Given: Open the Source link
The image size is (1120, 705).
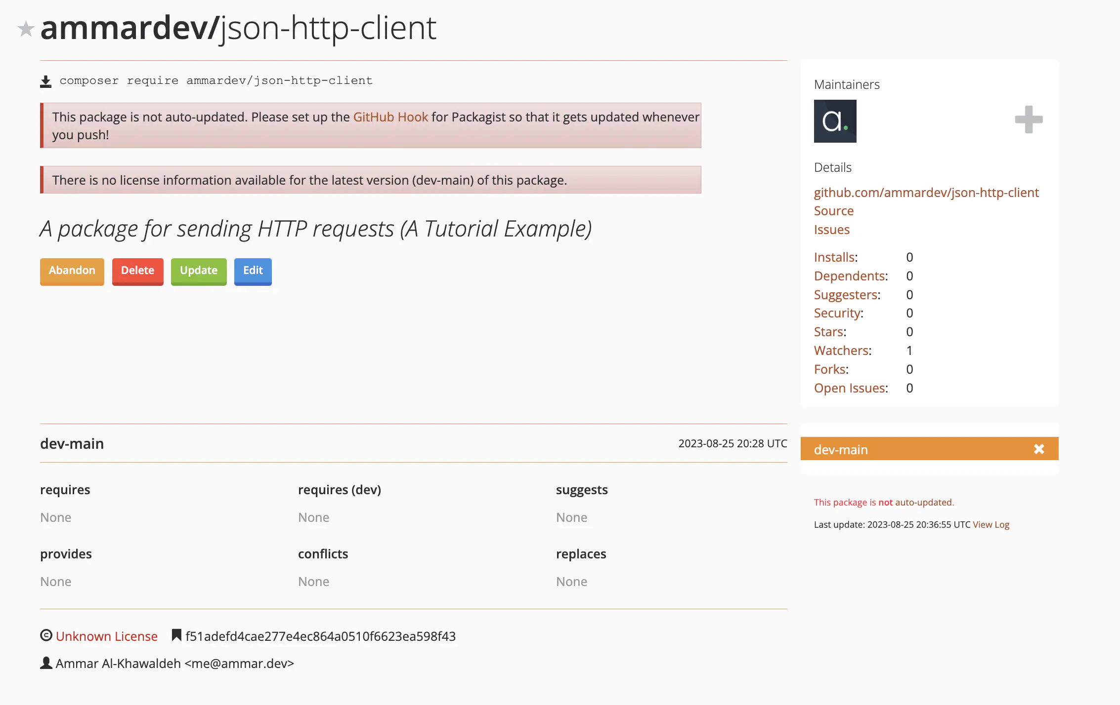Looking at the screenshot, I should coord(833,211).
